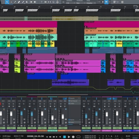This screenshot has height=139, width=139.
Task: Mute the vocal double 1 channel
Action: click(x=50, y=104)
